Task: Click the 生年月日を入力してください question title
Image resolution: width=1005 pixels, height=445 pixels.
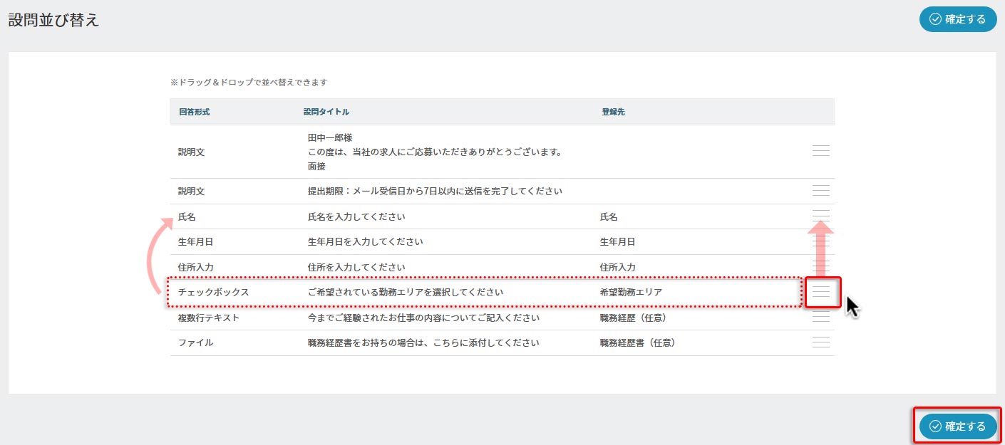Action: click(365, 242)
